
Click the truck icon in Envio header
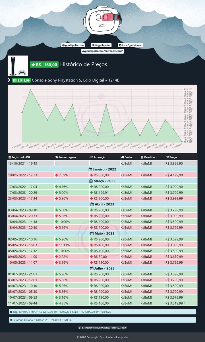(122, 157)
